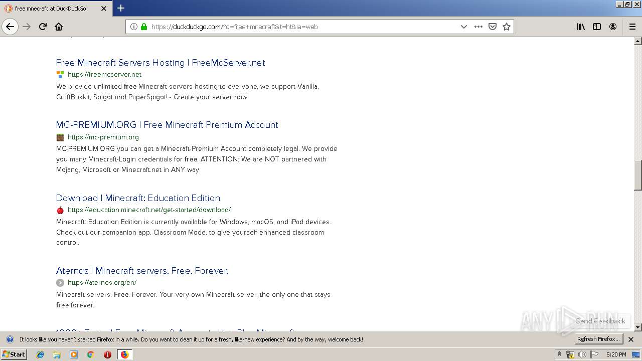Image resolution: width=642 pixels, height=361 pixels.
Task: View secure connection padlock details
Action: coord(144,27)
